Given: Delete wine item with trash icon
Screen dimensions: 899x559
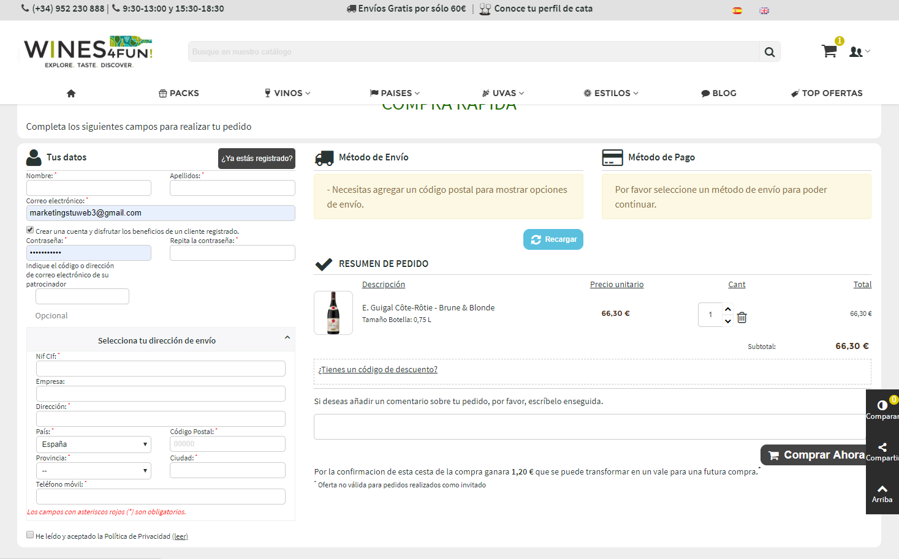Looking at the screenshot, I should tap(742, 317).
